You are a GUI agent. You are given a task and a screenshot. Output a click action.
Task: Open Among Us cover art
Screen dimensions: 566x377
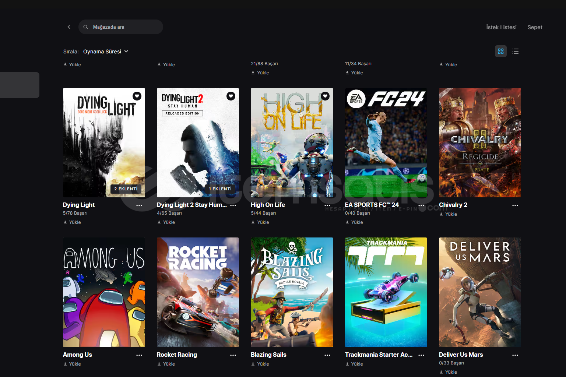(x=104, y=292)
